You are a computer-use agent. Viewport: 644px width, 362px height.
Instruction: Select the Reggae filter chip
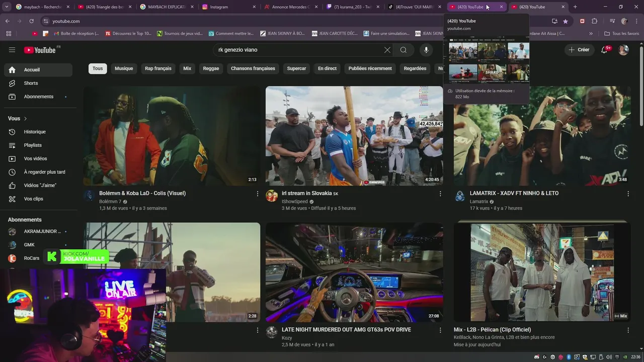[211, 68]
